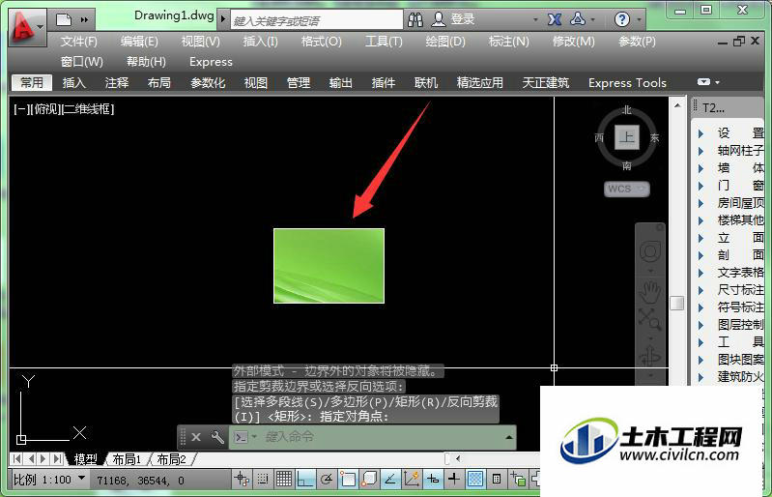Switch to the 模型 tab
Viewport: 772px width, 497px height.
pos(85,459)
